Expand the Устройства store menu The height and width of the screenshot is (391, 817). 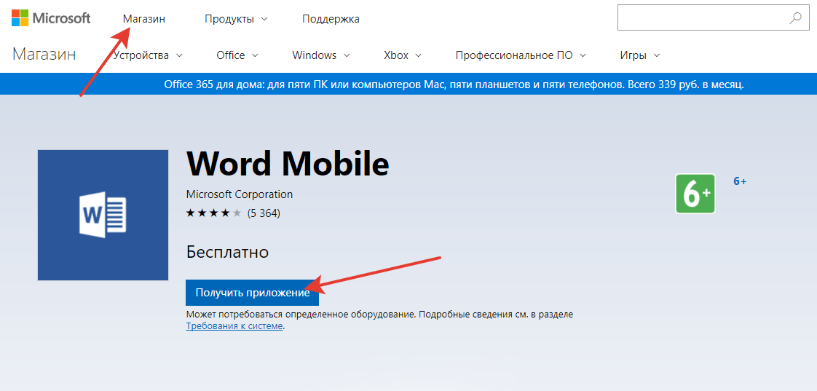pyautogui.click(x=148, y=55)
